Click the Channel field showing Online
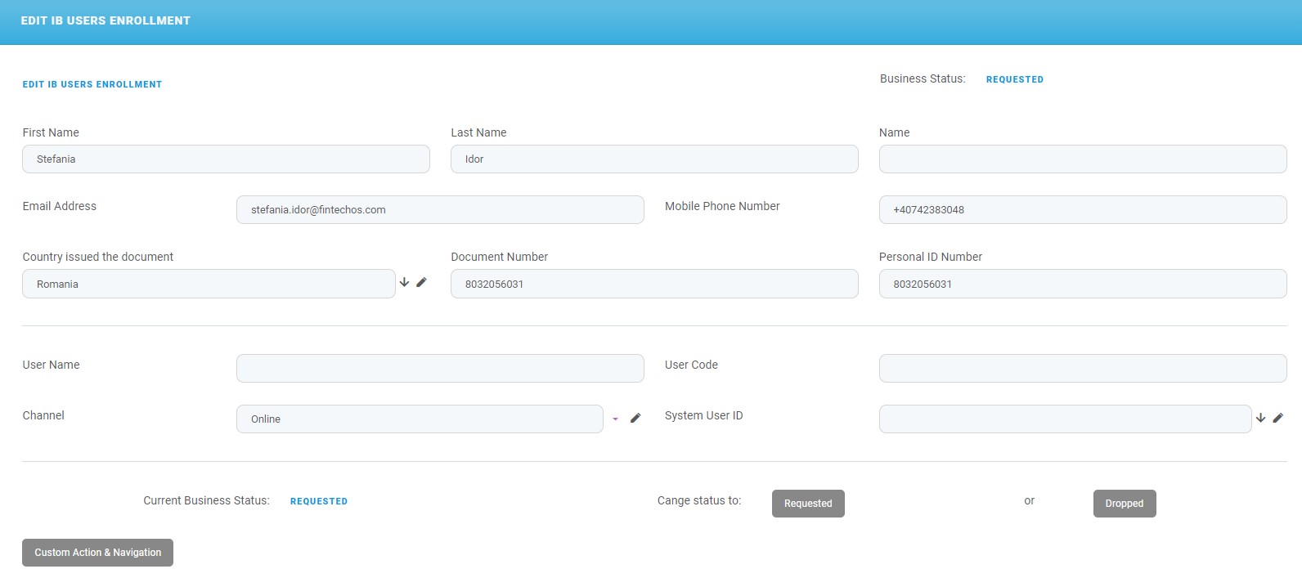The width and height of the screenshot is (1302, 578). tap(420, 419)
